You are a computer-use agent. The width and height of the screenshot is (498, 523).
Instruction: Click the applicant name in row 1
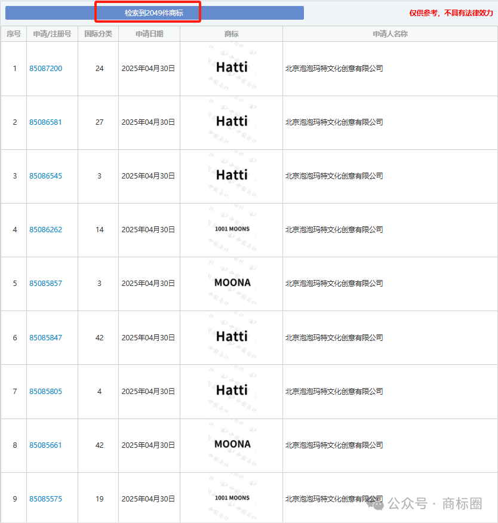tap(334, 69)
